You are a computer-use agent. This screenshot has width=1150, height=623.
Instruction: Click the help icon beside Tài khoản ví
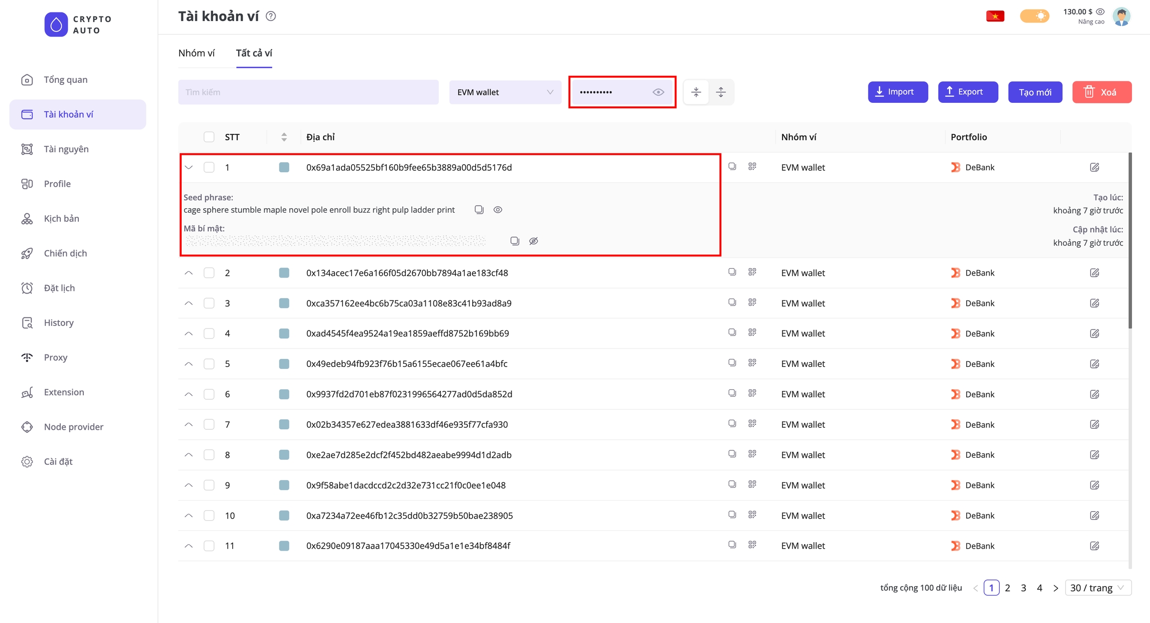click(271, 16)
